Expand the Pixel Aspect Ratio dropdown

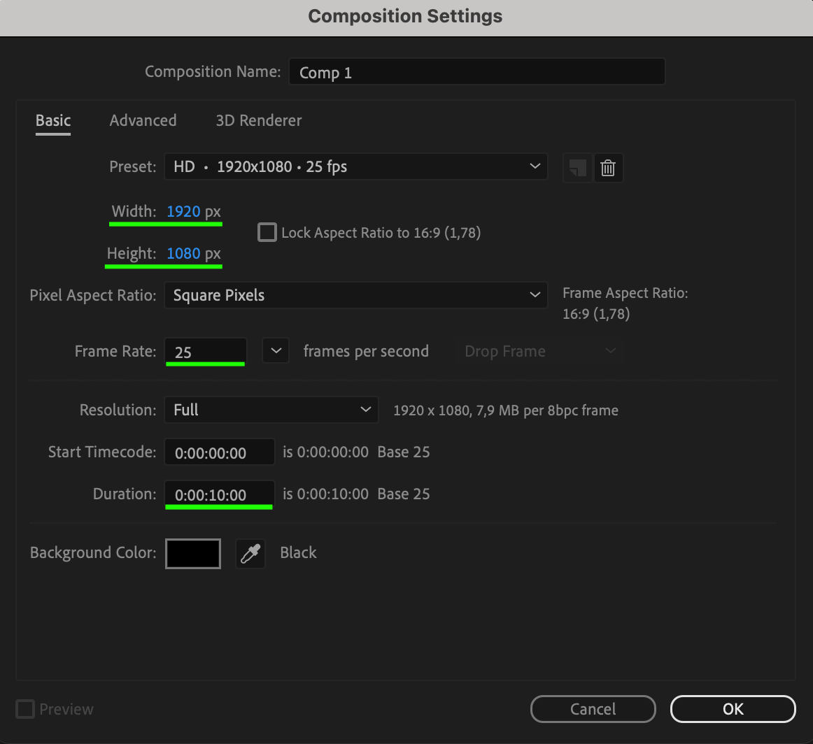(x=355, y=295)
